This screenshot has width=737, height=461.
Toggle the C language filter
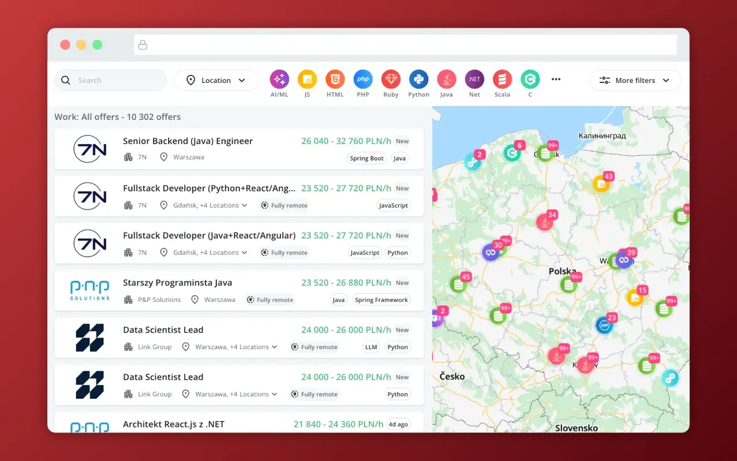point(530,78)
